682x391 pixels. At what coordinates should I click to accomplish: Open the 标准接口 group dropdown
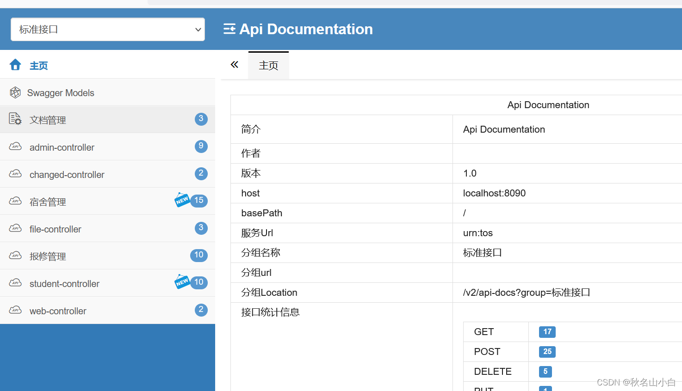tap(108, 30)
